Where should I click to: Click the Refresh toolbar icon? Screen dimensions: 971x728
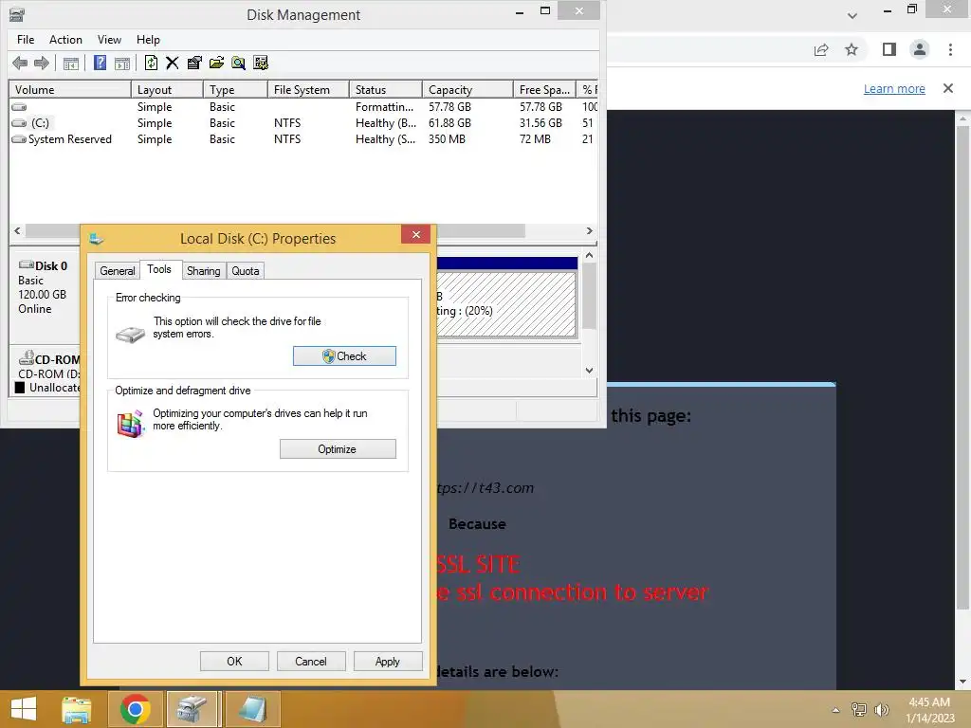(151, 63)
